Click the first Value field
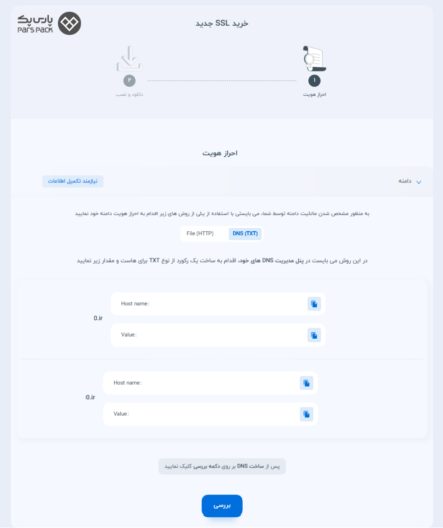The height and width of the screenshot is (528, 443). pos(218,336)
